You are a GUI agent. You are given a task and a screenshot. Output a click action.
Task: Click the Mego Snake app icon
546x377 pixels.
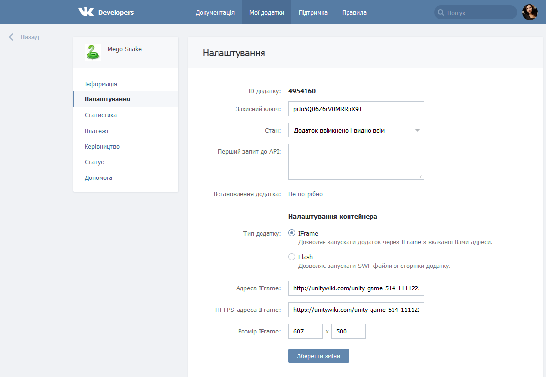(x=92, y=52)
